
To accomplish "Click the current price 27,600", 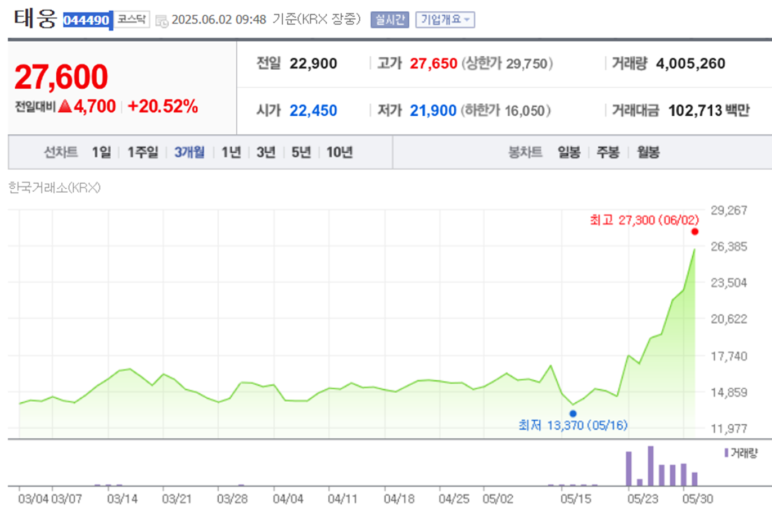I will tap(61, 76).
